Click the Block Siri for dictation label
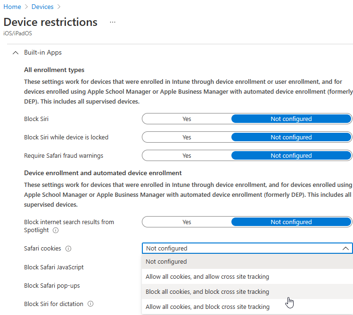This screenshot has height=315, width=353. (54, 304)
